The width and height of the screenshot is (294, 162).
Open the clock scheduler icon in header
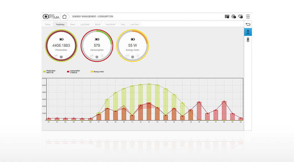(x=234, y=17)
